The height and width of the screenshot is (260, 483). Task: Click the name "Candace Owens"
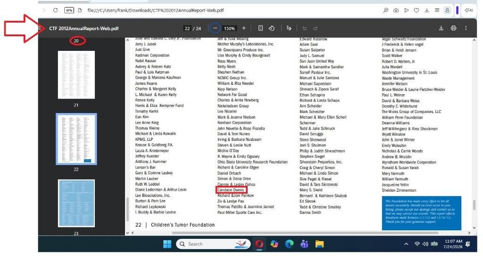pos(230,190)
